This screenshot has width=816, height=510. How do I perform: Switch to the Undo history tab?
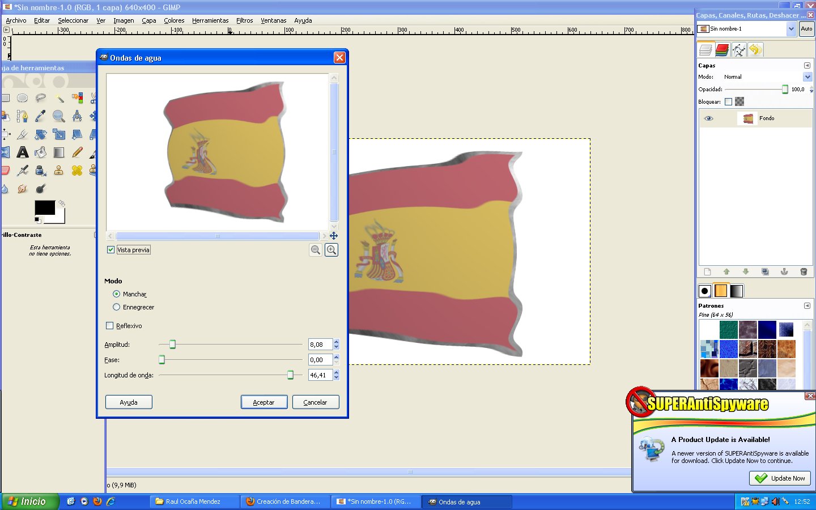click(755, 50)
